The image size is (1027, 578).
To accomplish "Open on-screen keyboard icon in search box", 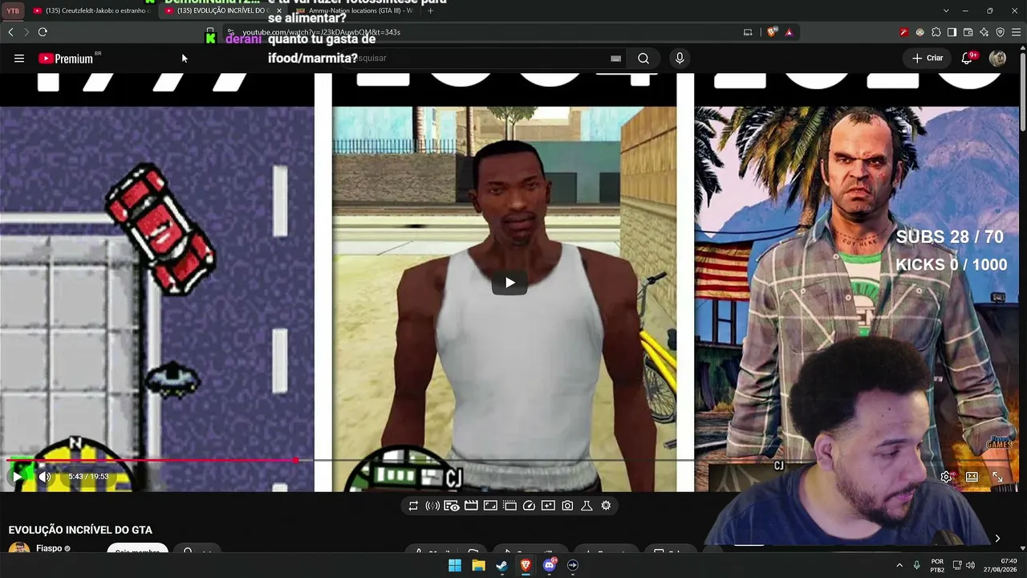I will (615, 59).
